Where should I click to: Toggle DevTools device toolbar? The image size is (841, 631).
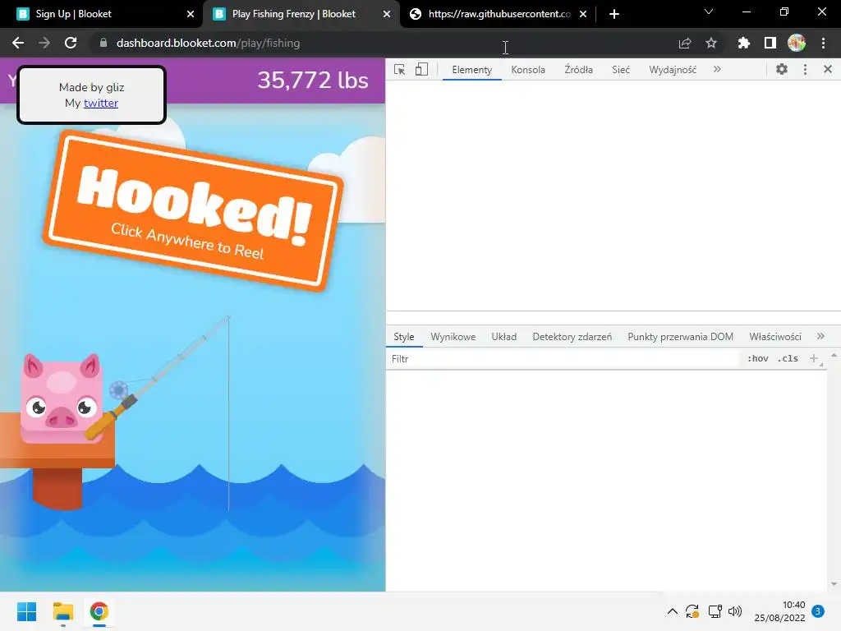click(421, 70)
